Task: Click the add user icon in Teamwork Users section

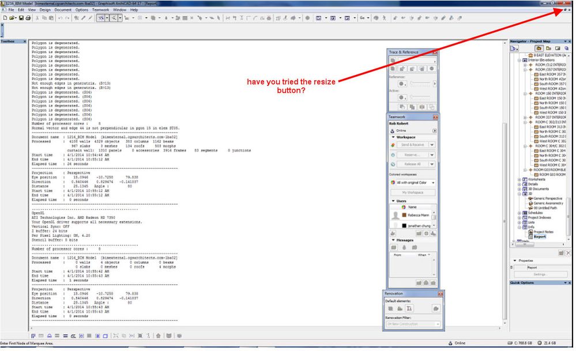Action: pyautogui.click(x=393, y=233)
